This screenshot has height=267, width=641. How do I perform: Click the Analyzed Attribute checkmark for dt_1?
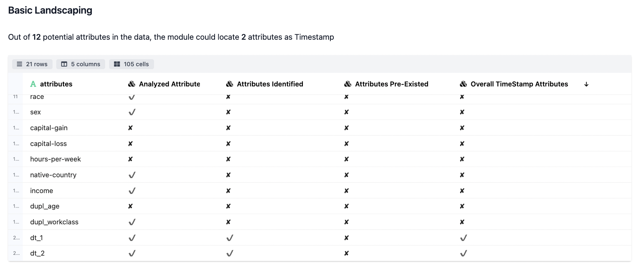coord(132,238)
